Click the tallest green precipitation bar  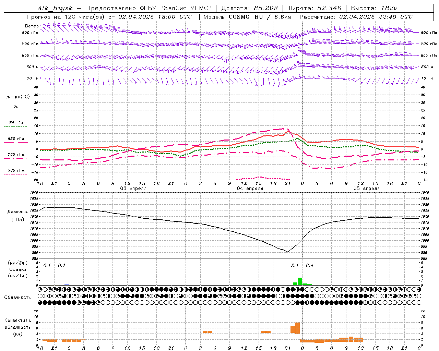pos(300,281)
